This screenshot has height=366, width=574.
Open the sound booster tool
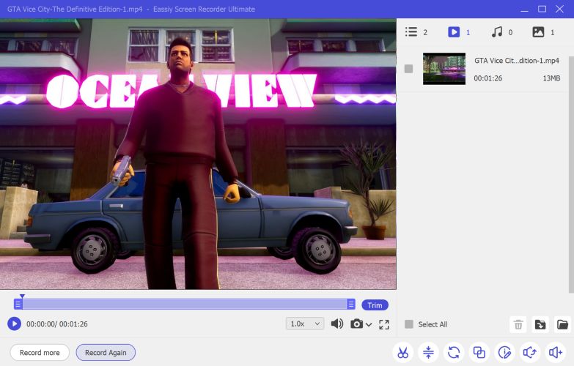556,353
